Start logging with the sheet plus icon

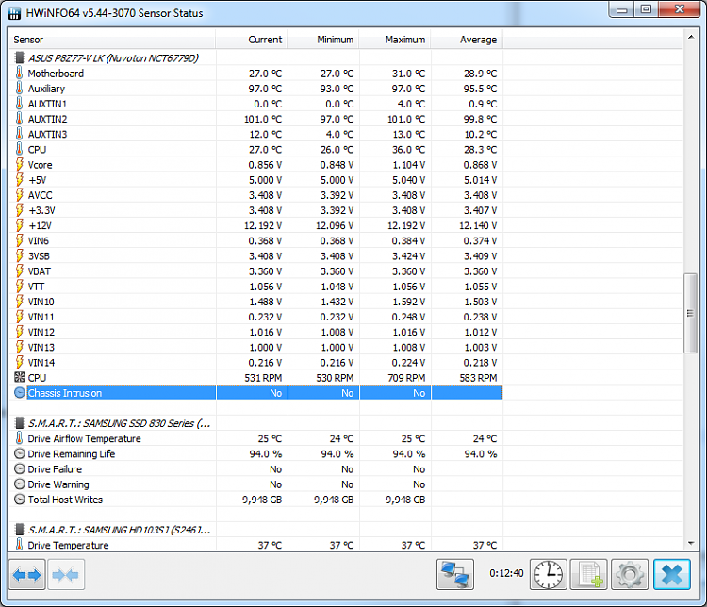(589, 575)
